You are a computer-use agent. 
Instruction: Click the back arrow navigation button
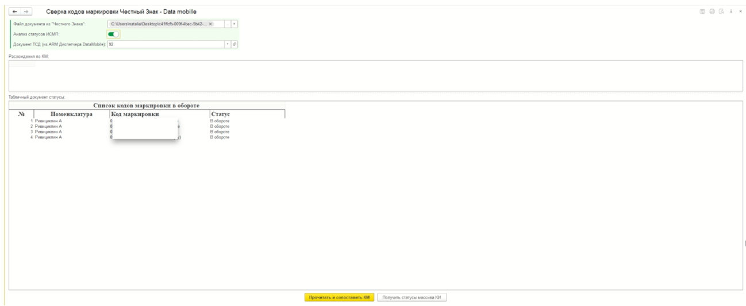coord(14,11)
